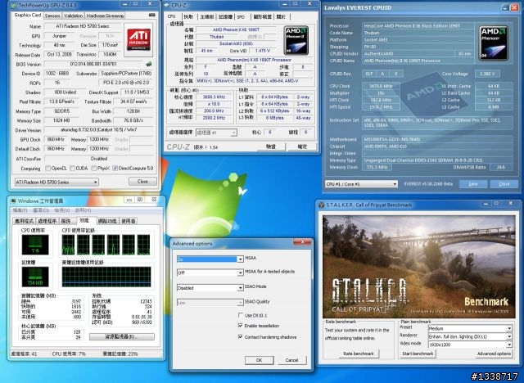This screenshot has width=524, height=383.
Task: Click the S.T.A.L.K.E.R. Benchmark title bar icon
Action: [x=322, y=205]
